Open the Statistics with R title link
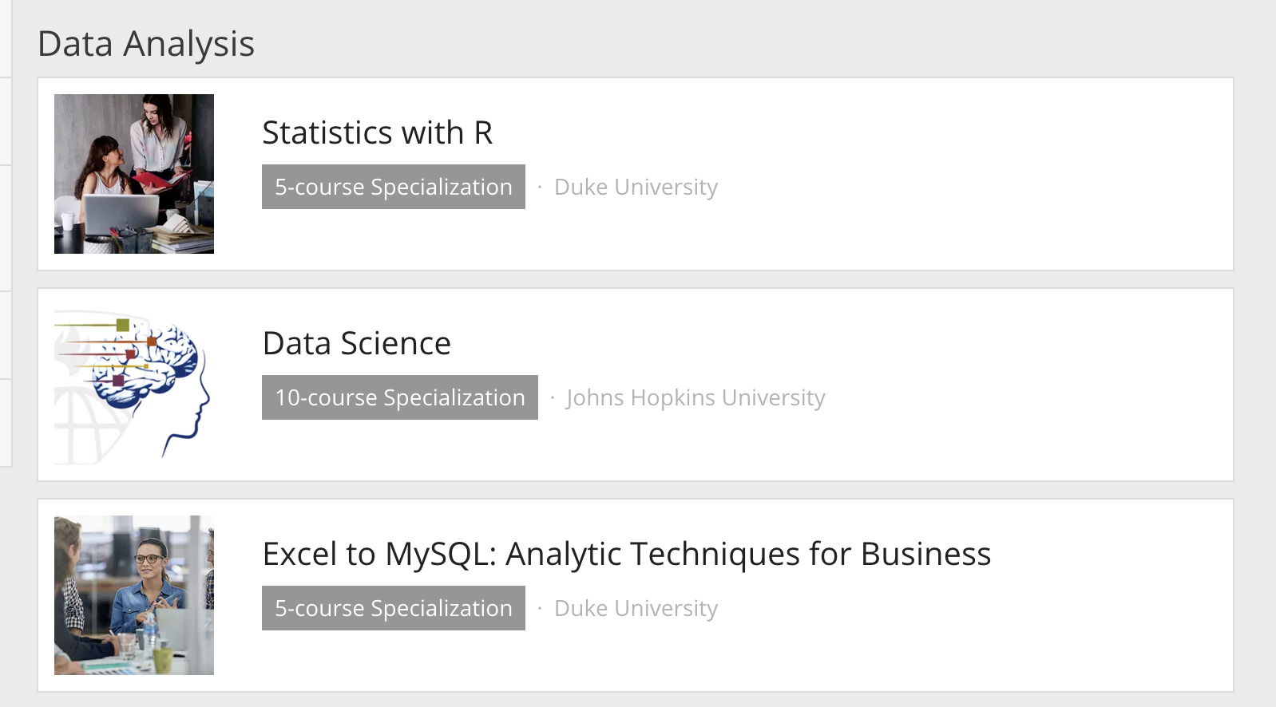This screenshot has height=707, width=1276. point(377,132)
